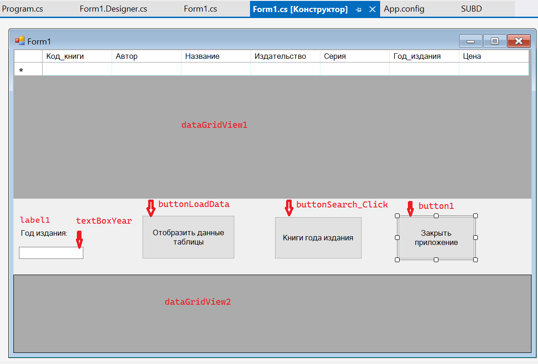Click the Form1 title bar icon
Image resolution: width=538 pixels, height=364 pixels.
[x=19, y=41]
